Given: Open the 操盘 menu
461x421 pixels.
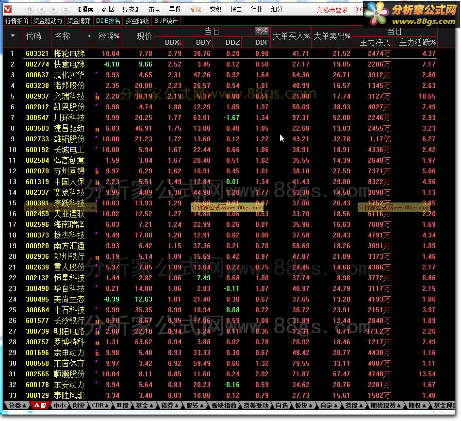Looking at the screenshot, I should coord(86,9).
